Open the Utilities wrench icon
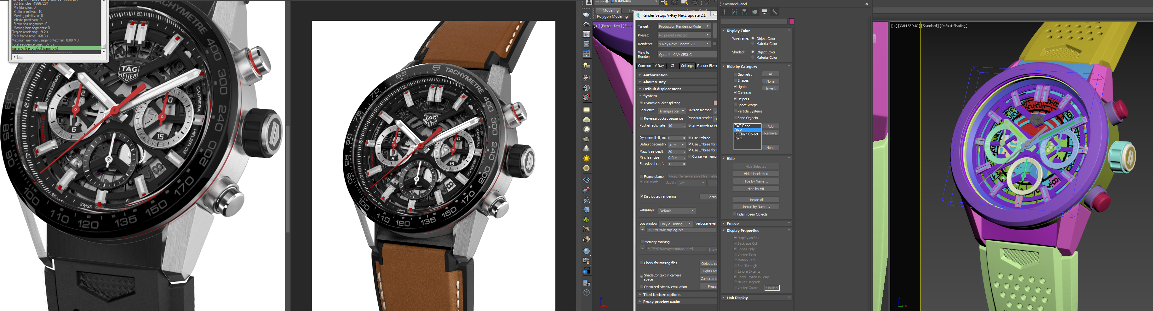1153x311 pixels. [x=775, y=12]
